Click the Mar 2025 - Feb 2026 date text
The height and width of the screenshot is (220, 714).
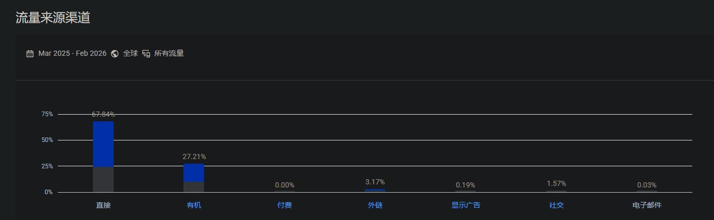tap(72, 54)
